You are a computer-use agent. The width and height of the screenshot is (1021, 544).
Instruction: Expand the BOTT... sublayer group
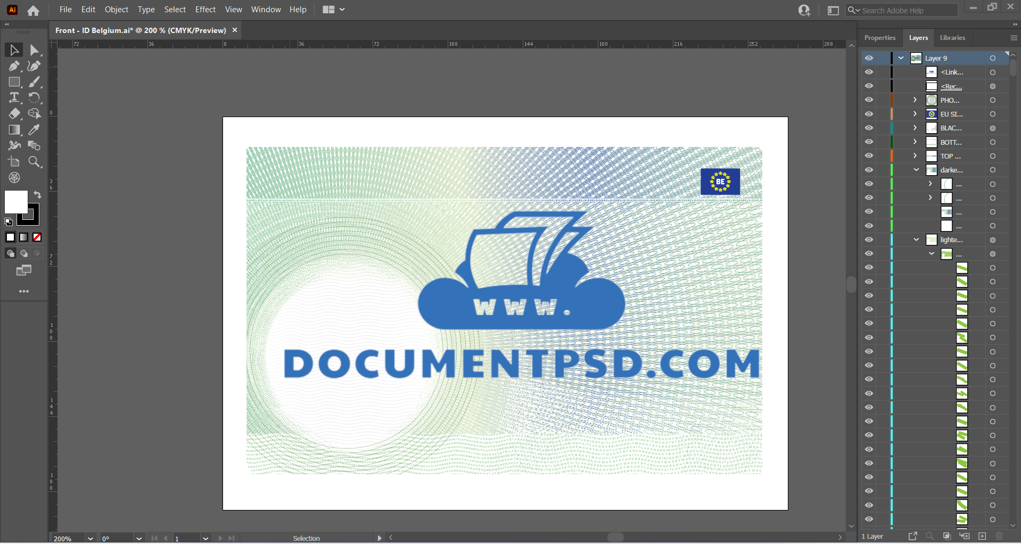tap(915, 142)
